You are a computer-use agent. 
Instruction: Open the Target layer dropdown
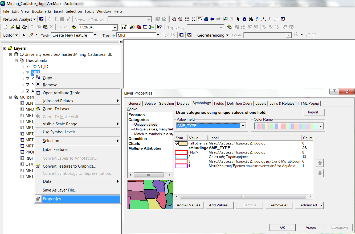point(158,35)
